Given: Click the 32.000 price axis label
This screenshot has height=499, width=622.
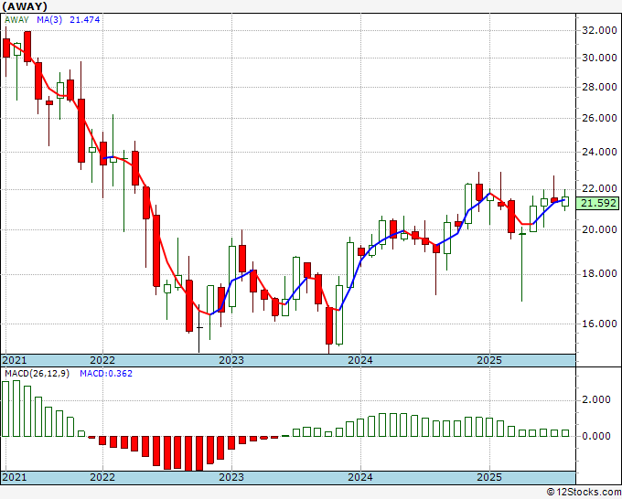Looking at the screenshot, I should click(599, 30).
